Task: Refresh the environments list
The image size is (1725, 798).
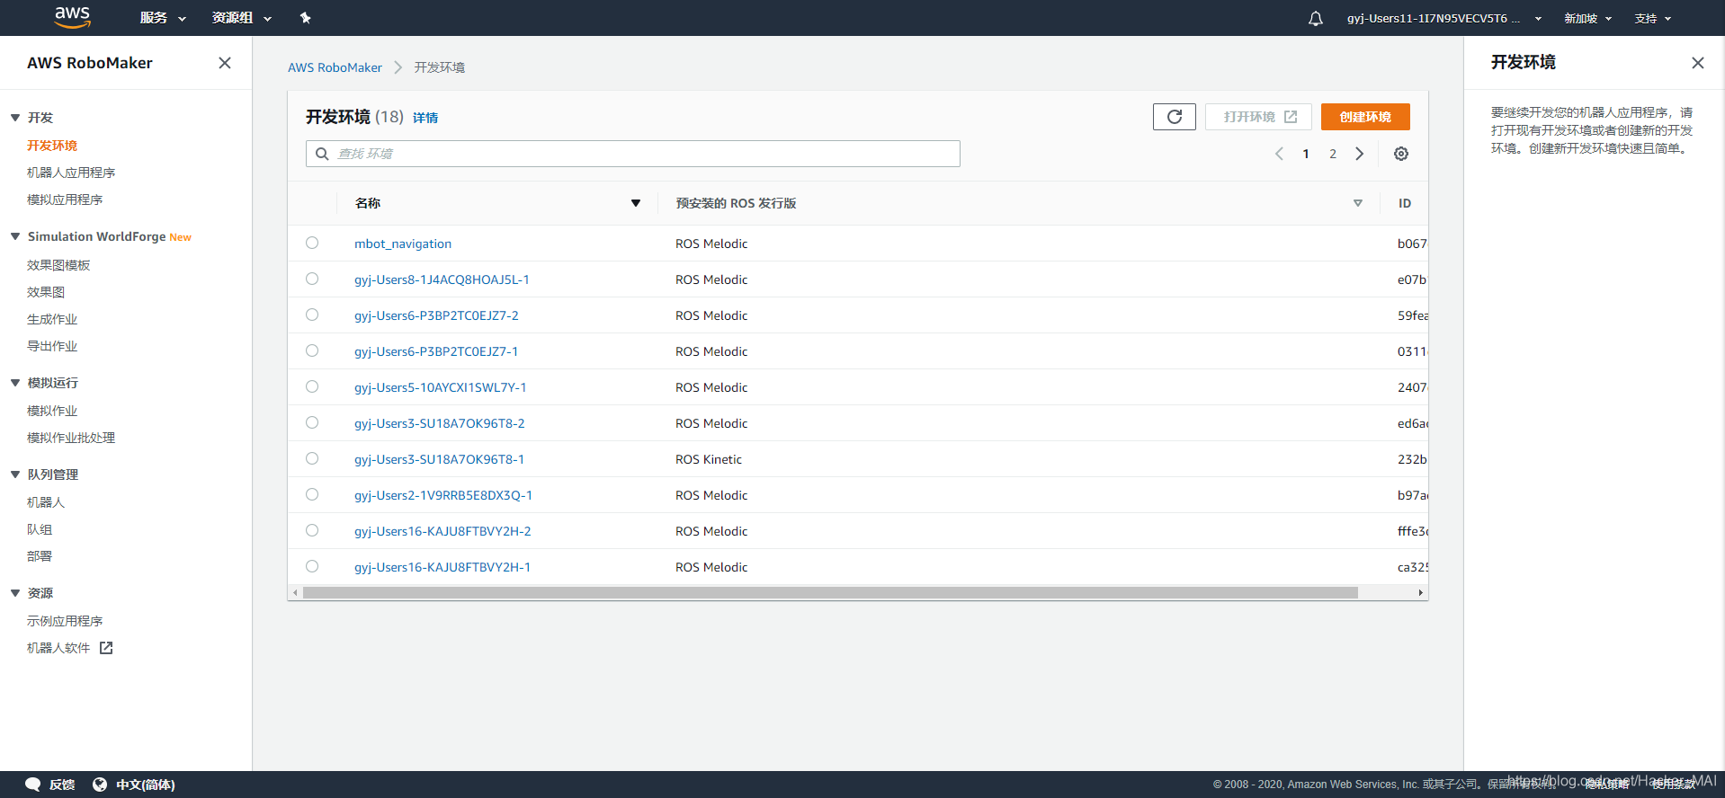Action: pos(1174,117)
